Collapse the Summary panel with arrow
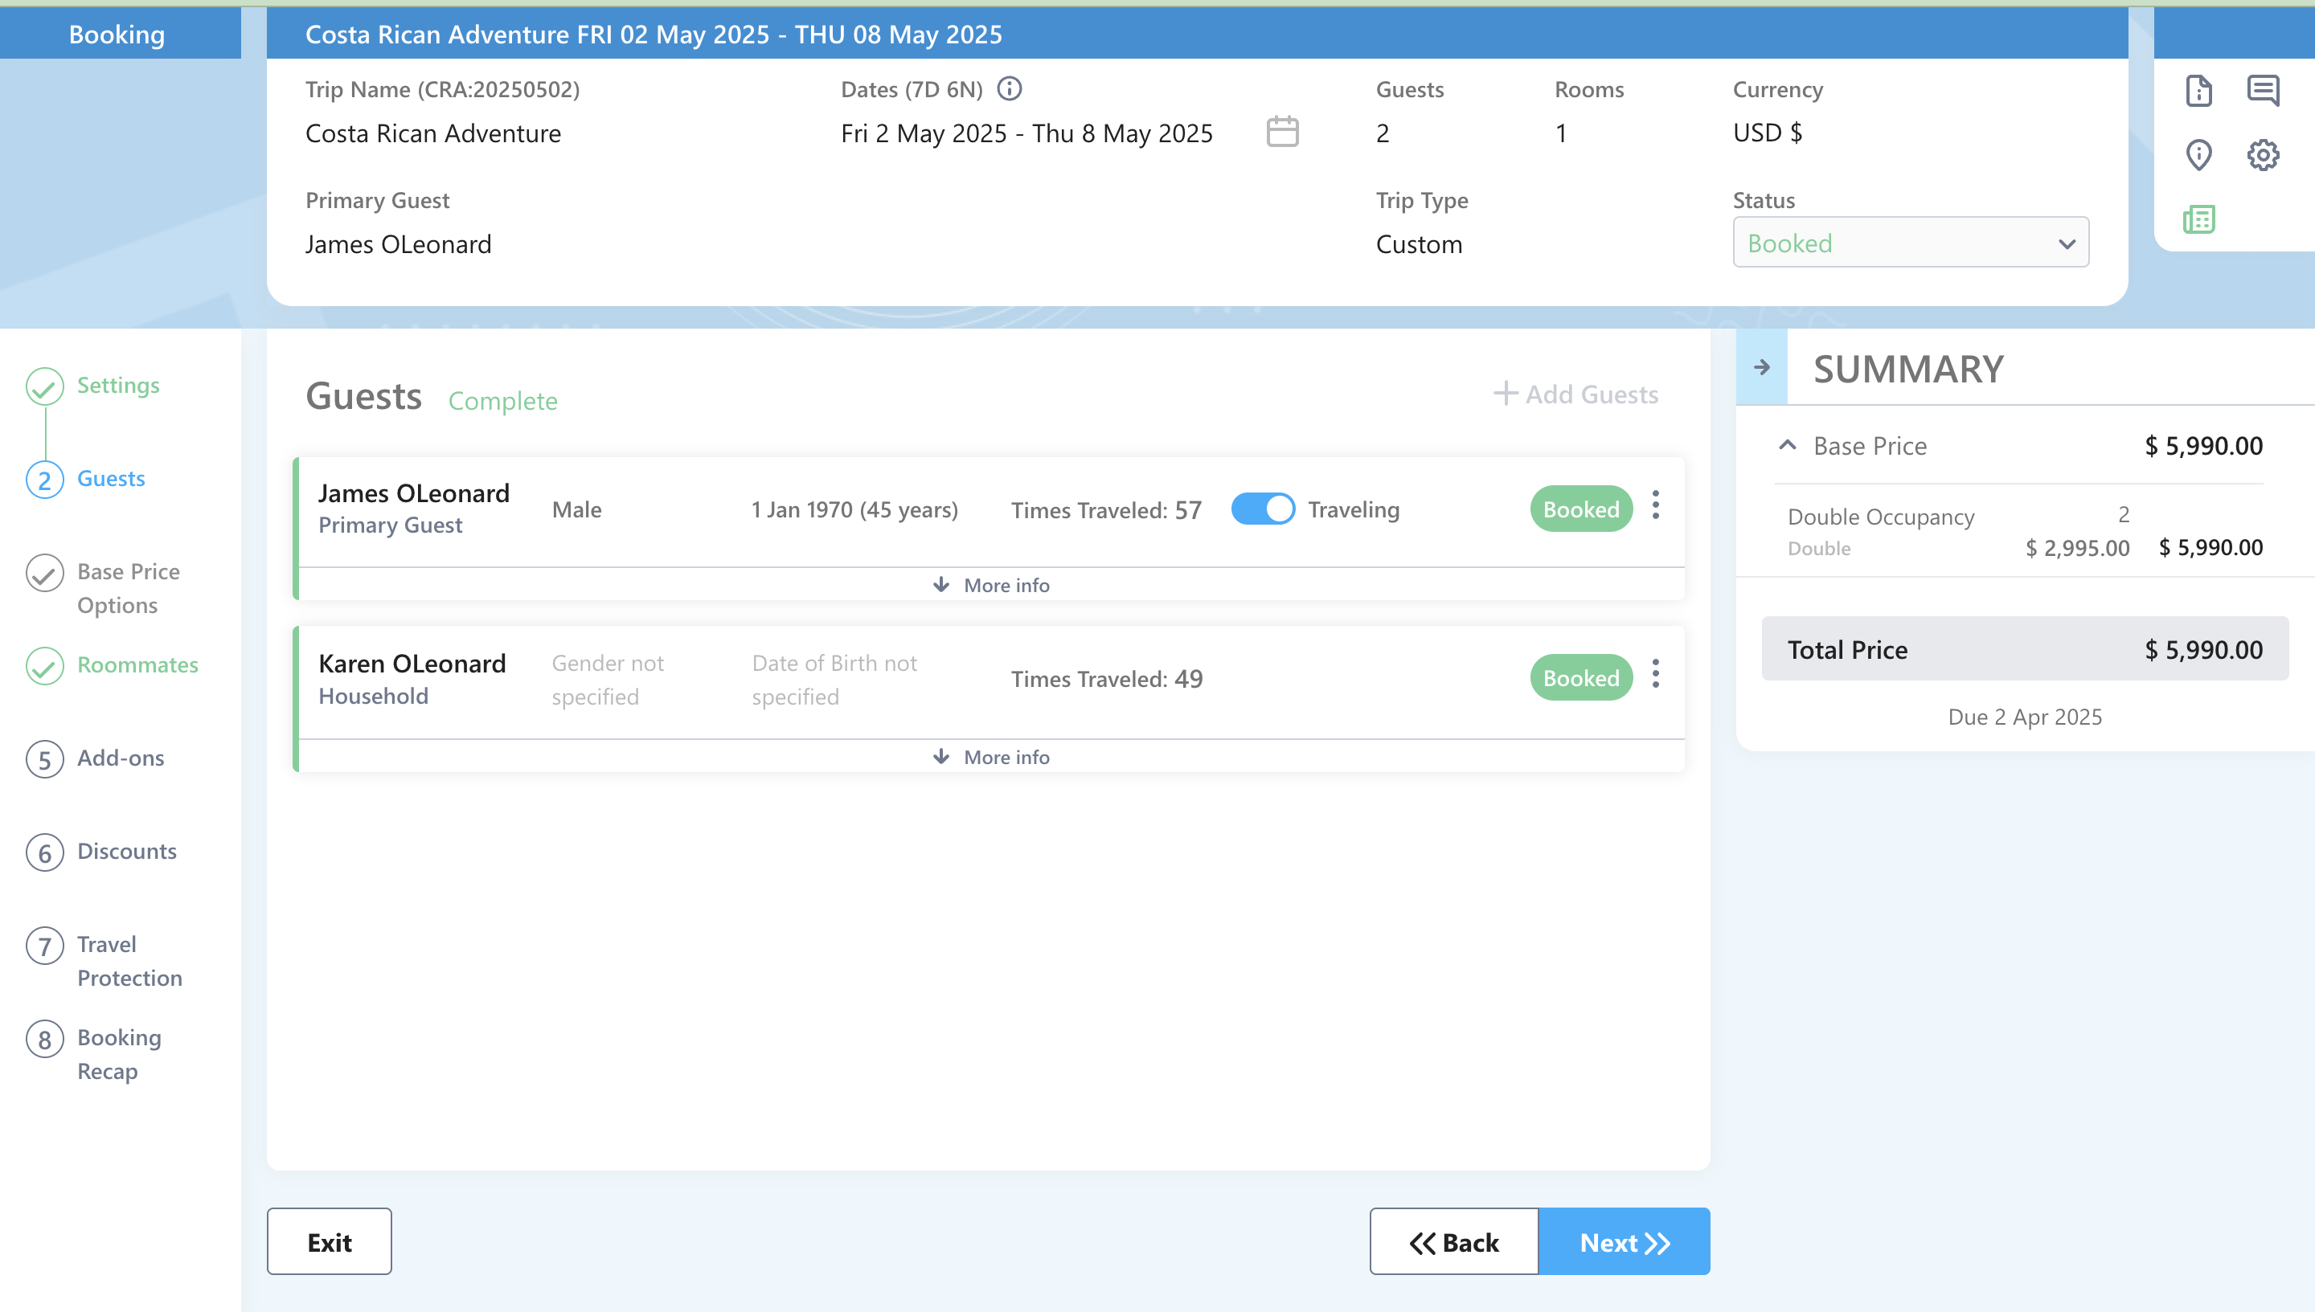The width and height of the screenshot is (2315, 1312). tap(1761, 368)
